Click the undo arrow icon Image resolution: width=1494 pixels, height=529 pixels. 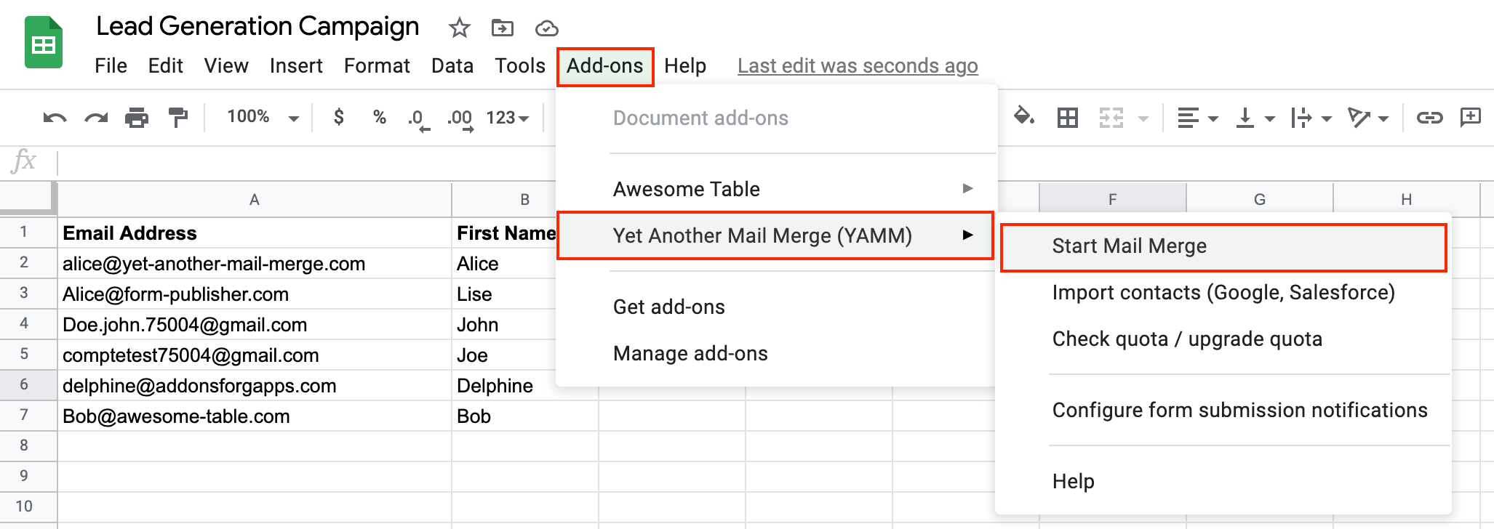(x=55, y=118)
